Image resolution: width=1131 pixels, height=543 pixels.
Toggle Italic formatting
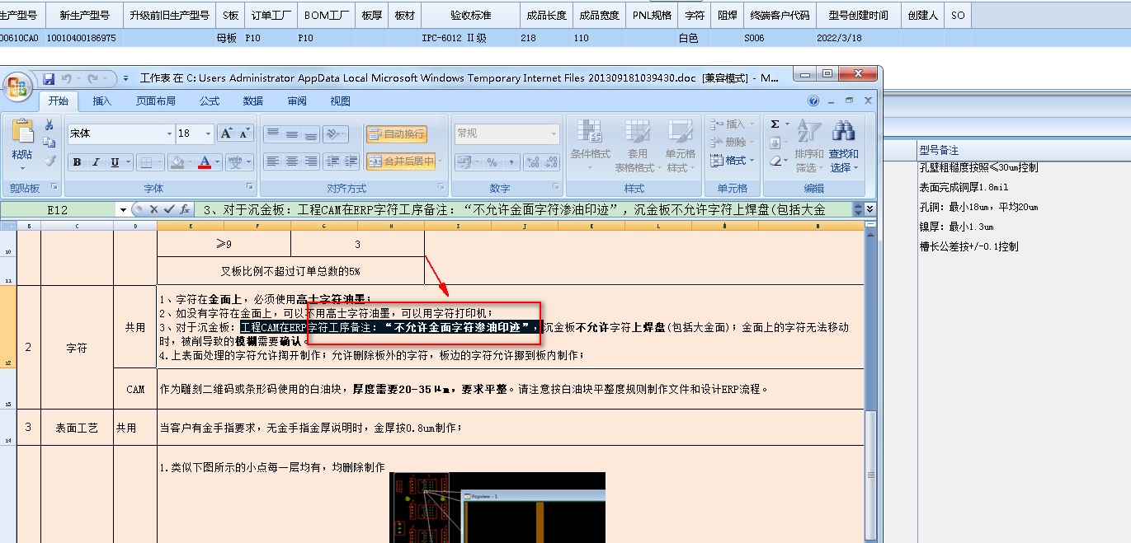[x=96, y=162]
